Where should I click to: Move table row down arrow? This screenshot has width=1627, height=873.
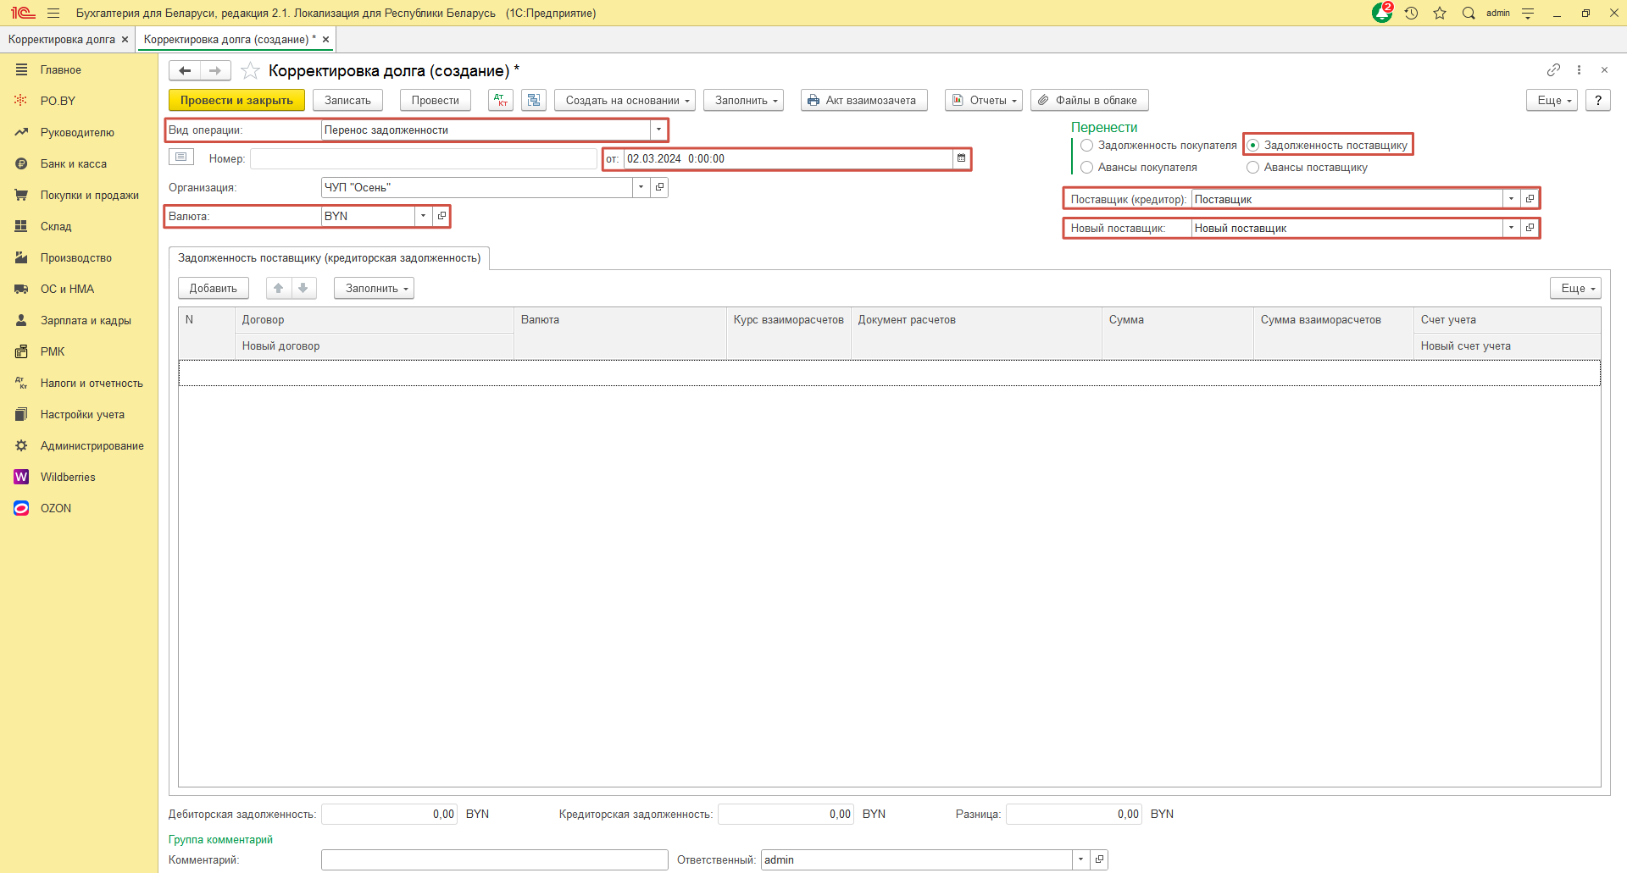[303, 288]
